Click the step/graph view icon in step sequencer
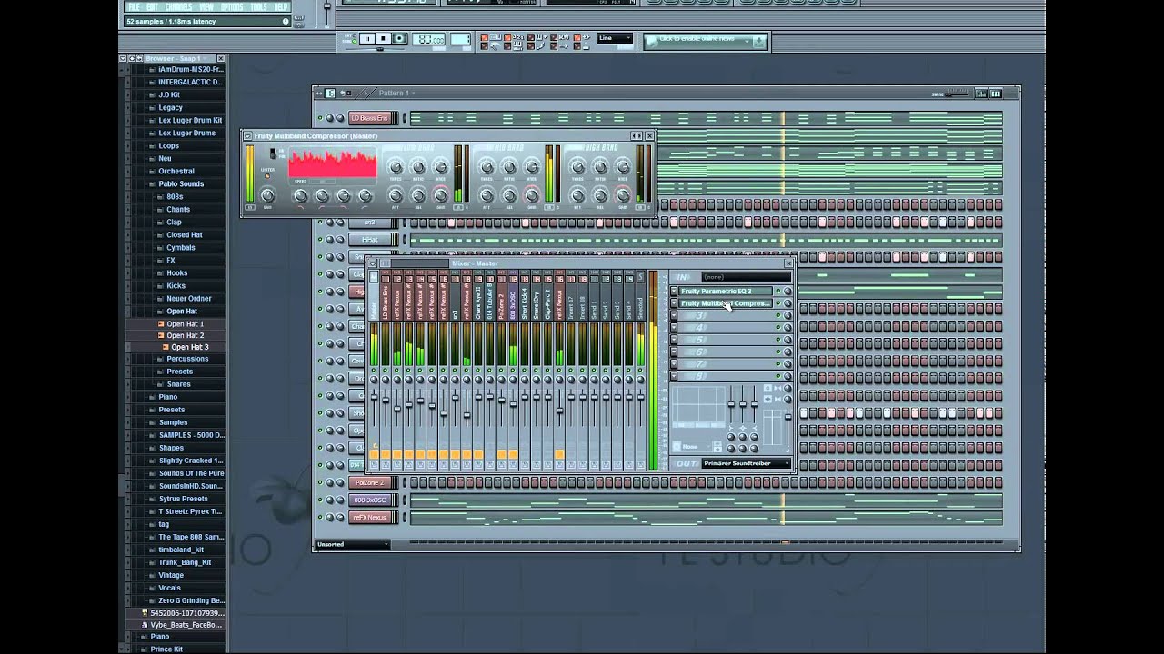The width and height of the screenshot is (1164, 654). 981,94
